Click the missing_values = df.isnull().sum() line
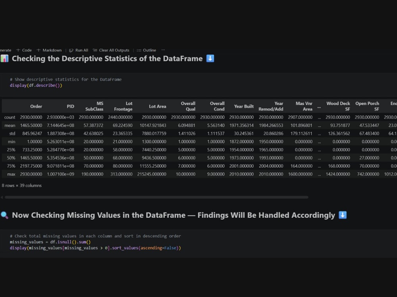Viewport: 397px width, 297px height. click(x=50, y=242)
